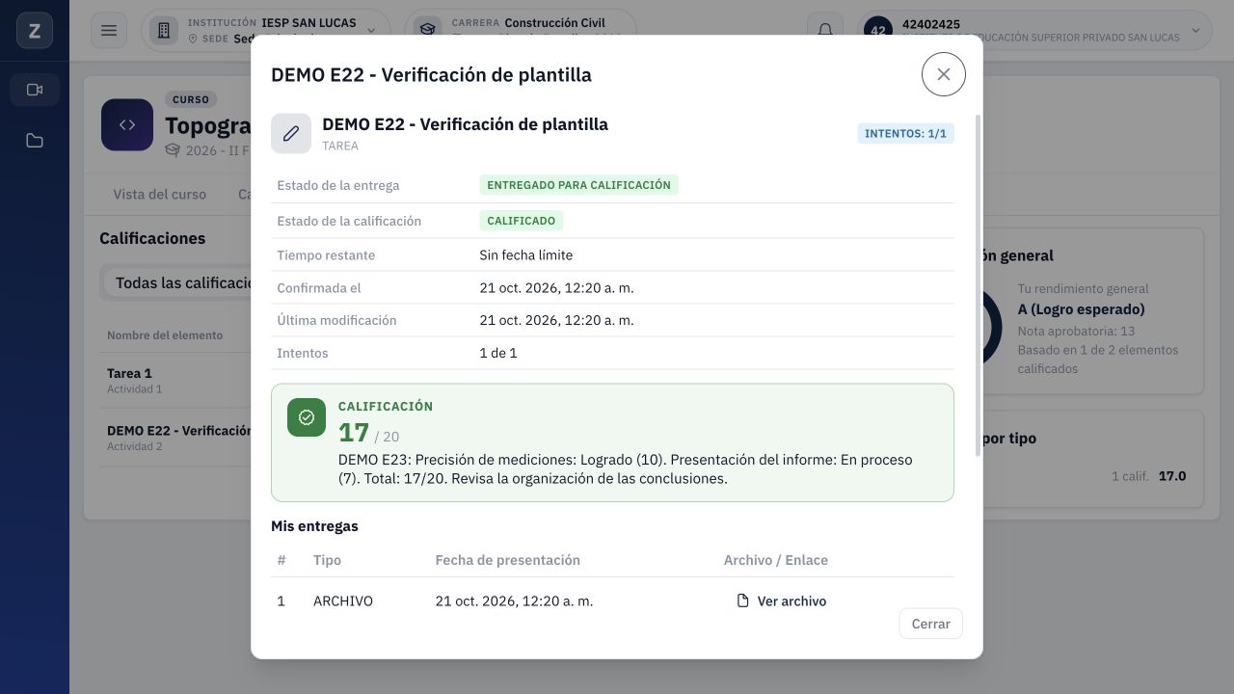This screenshot has width=1234, height=694.
Task: Open the video camera sidebar icon
Action: pyautogui.click(x=35, y=90)
